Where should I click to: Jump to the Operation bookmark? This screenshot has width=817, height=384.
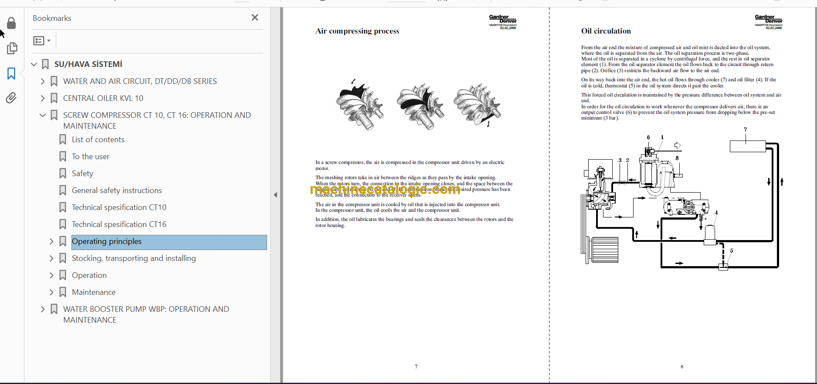89,275
